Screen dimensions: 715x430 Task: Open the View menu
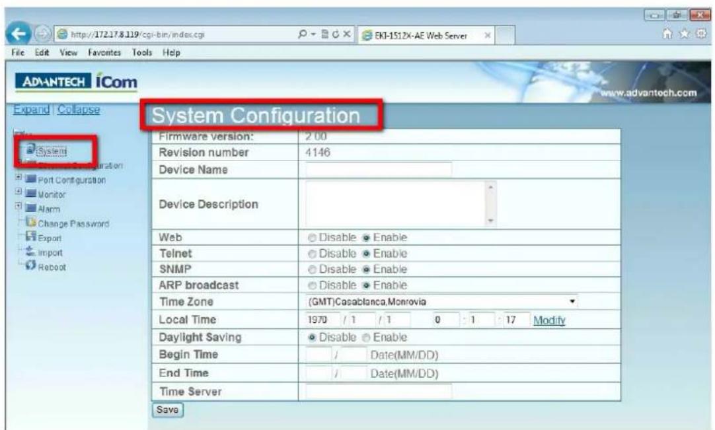(69, 52)
